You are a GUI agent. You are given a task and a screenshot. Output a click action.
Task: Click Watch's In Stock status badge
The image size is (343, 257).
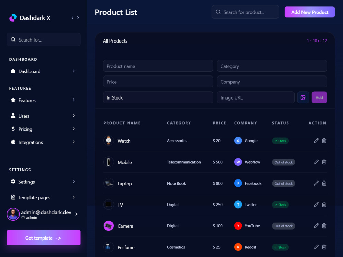(x=280, y=141)
